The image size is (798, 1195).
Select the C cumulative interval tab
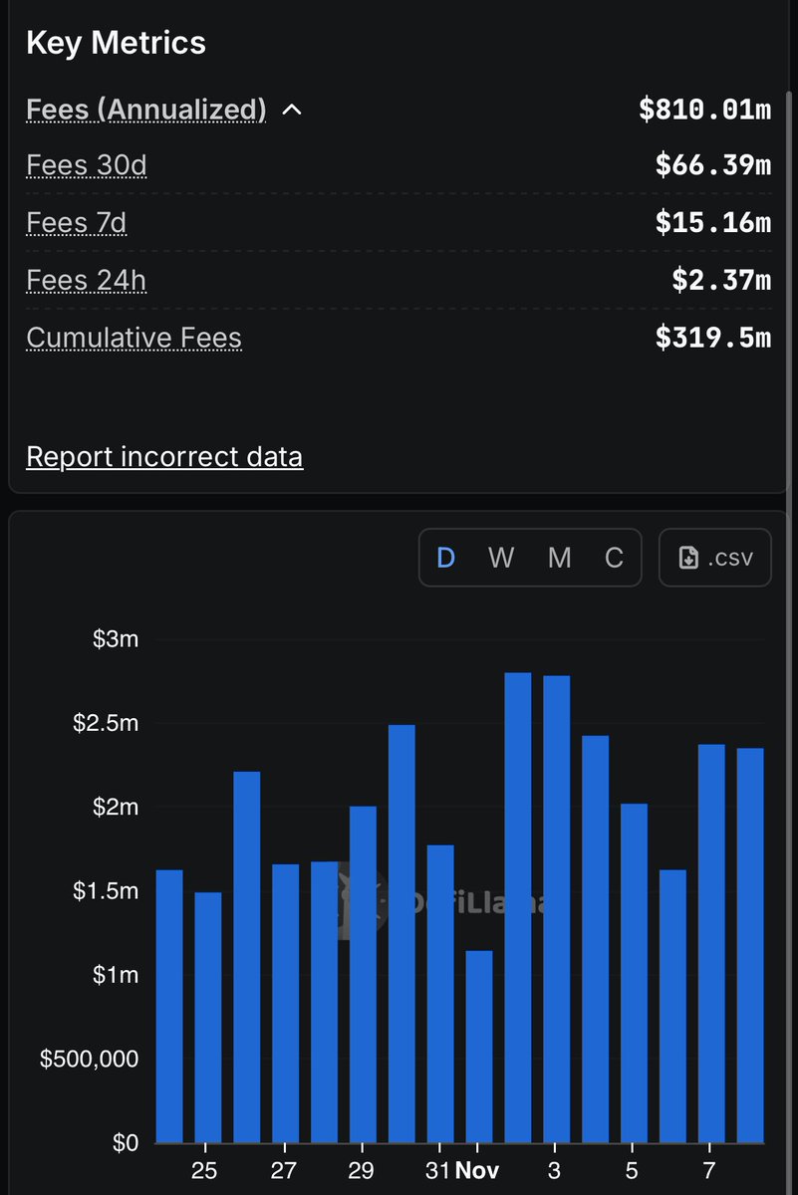615,558
